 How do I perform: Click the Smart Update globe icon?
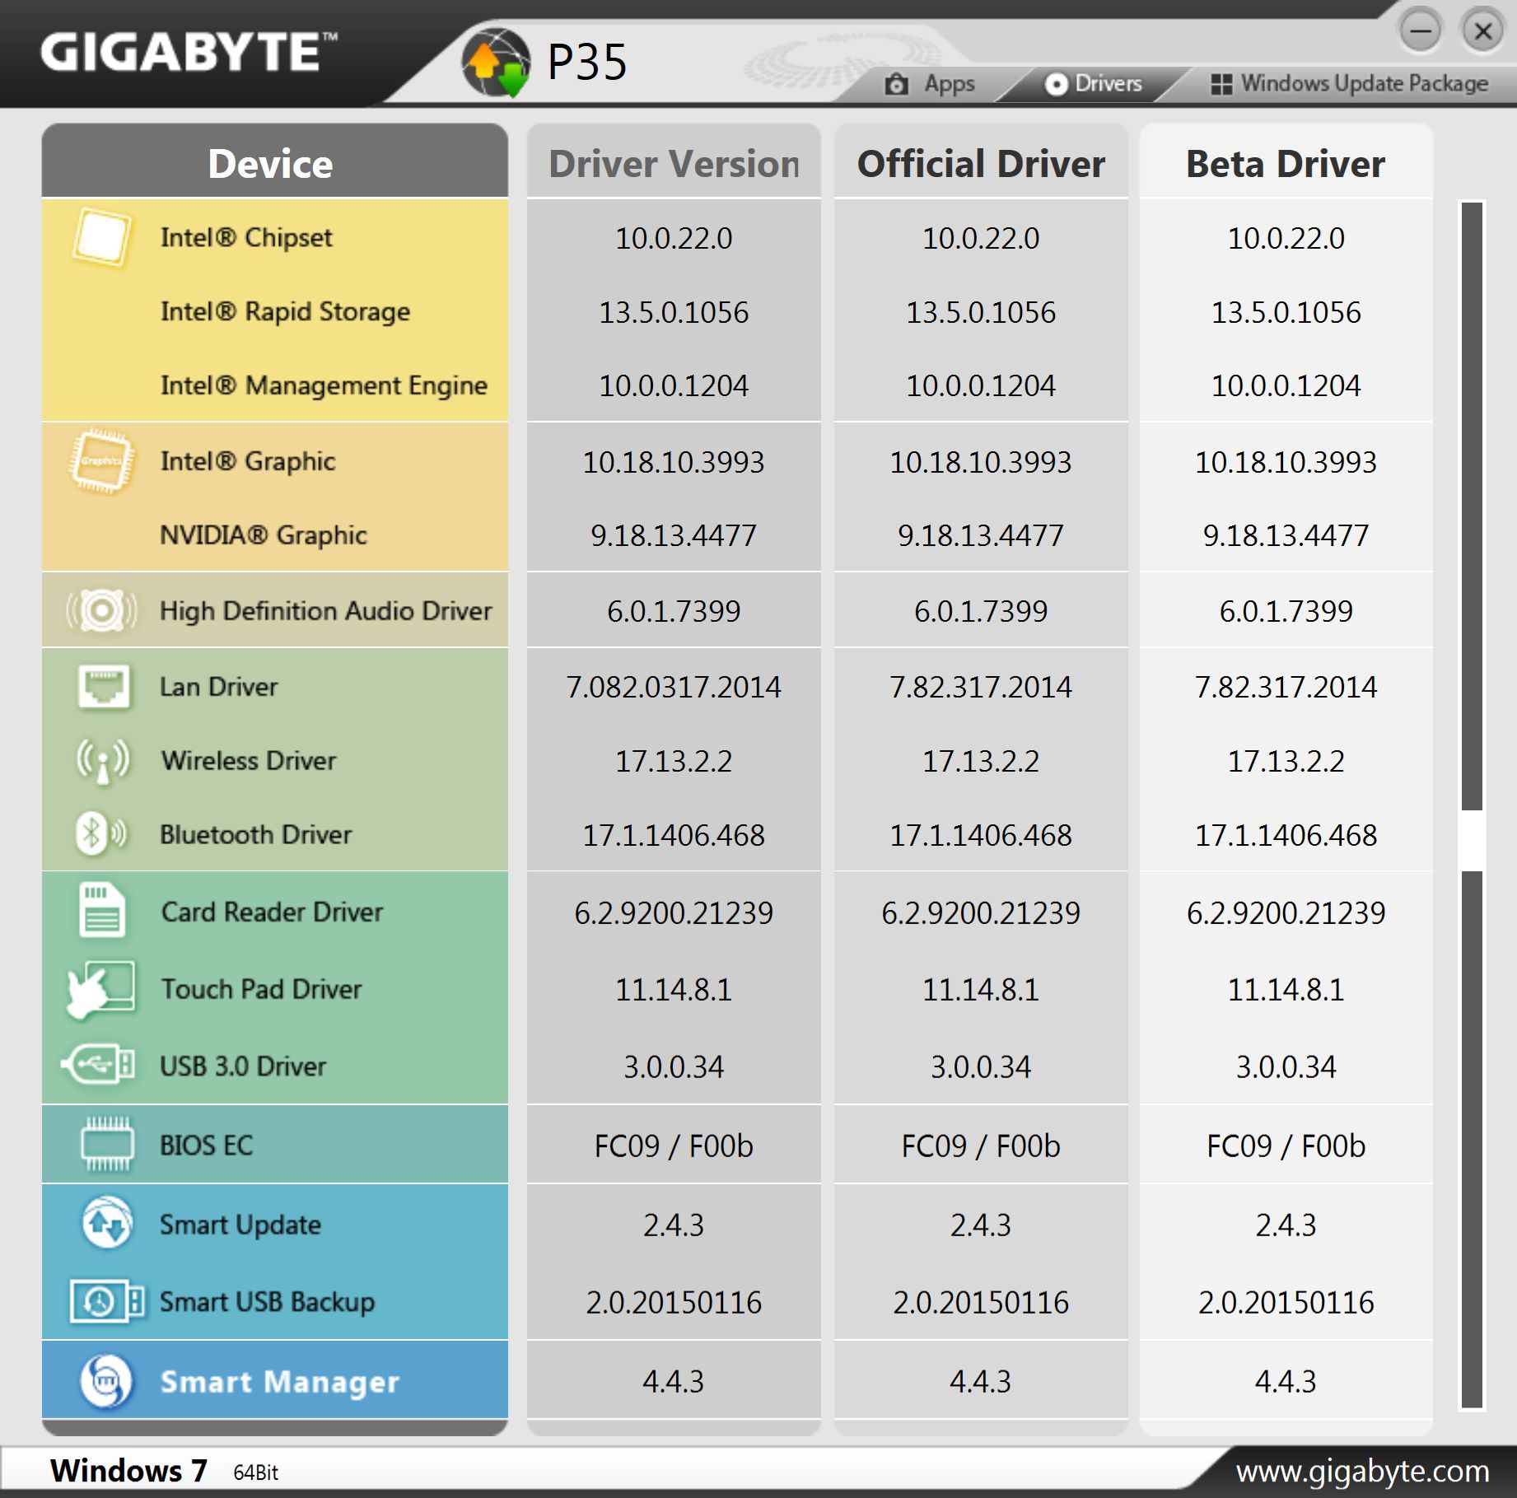pos(106,1223)
